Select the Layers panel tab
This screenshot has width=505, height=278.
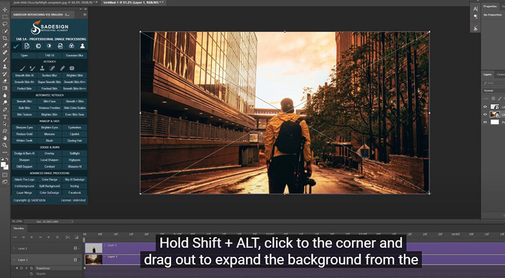pyautogui.click(x=487, y=74)
